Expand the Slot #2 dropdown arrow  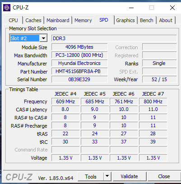(x=43, y=38)
